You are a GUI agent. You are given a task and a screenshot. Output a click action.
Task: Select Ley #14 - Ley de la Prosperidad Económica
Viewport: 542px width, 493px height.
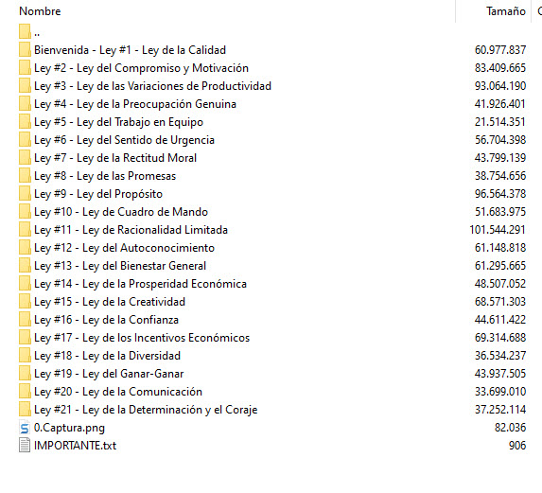(x=140, y=284)
